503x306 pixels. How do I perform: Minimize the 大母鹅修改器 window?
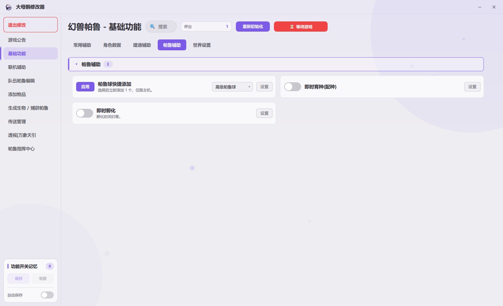point(480,7)
